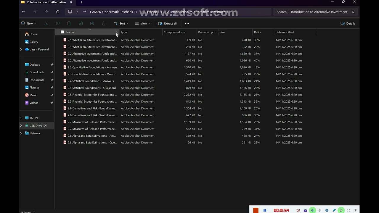379x213 pixels.
Task: Open the Name column filter dropdown arrow
Action: pyautogui.click(x=117, y=32)
